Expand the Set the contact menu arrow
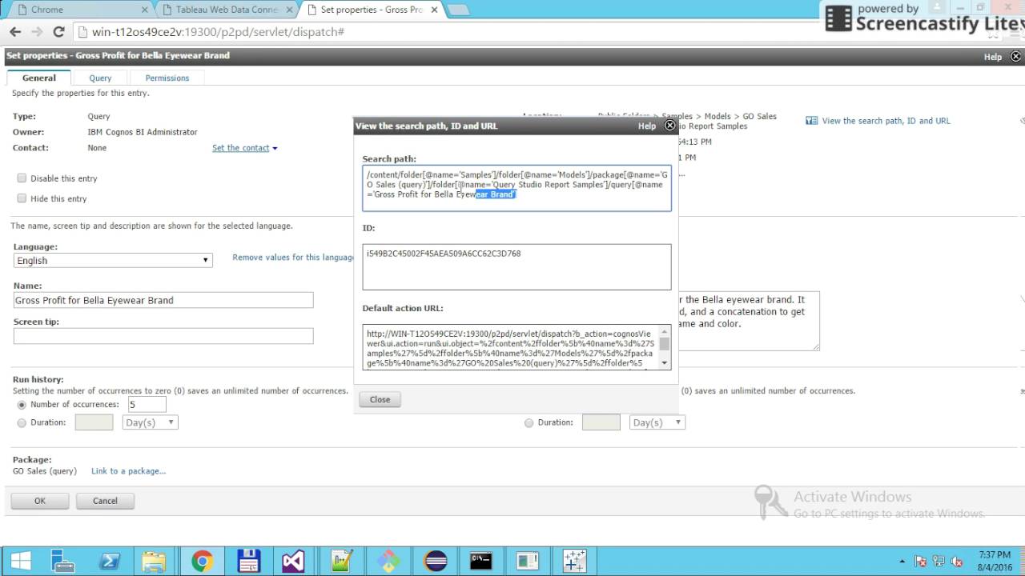 [275, 148]
